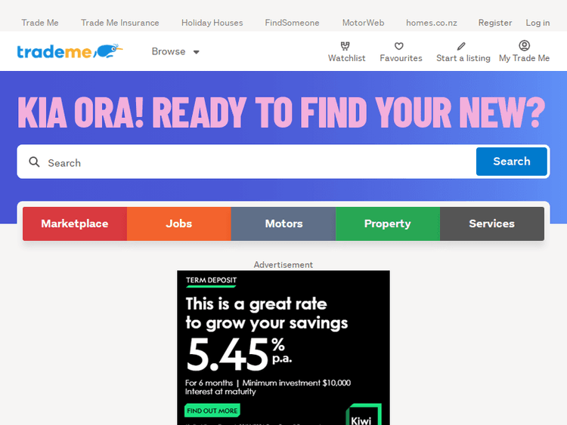Click the Favourites label text
567x425 pixels.
(x=401, y=58)
